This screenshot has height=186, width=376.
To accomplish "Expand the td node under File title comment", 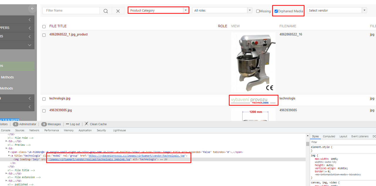I will coord(6,174).
